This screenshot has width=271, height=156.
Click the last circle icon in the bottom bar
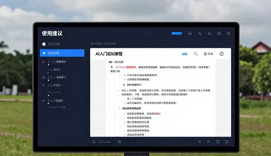227,142
